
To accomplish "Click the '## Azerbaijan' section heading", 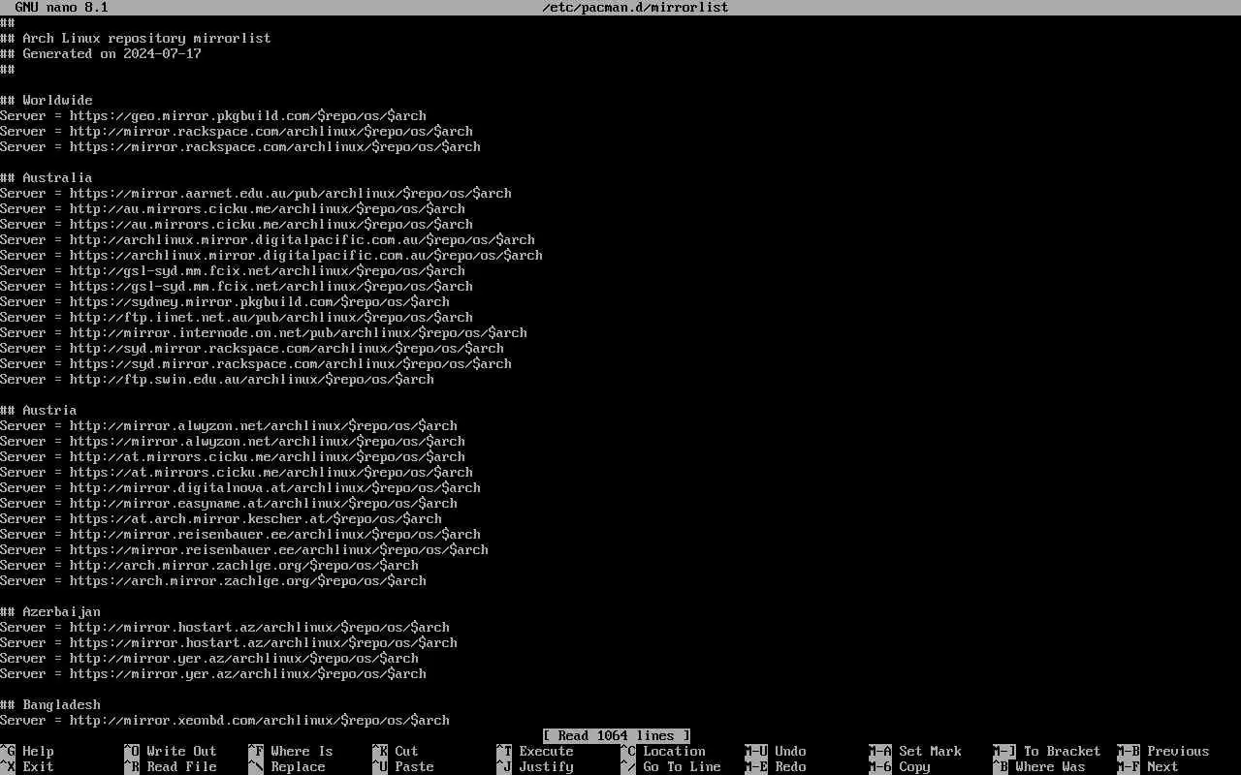I will pos(50,611).
